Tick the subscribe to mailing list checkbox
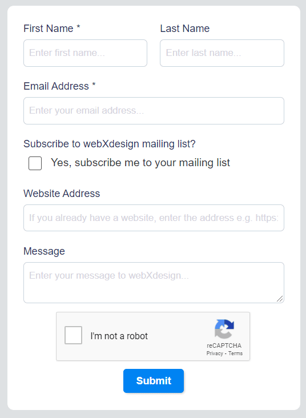Screen dimensions: 306x418 (35, 163)
